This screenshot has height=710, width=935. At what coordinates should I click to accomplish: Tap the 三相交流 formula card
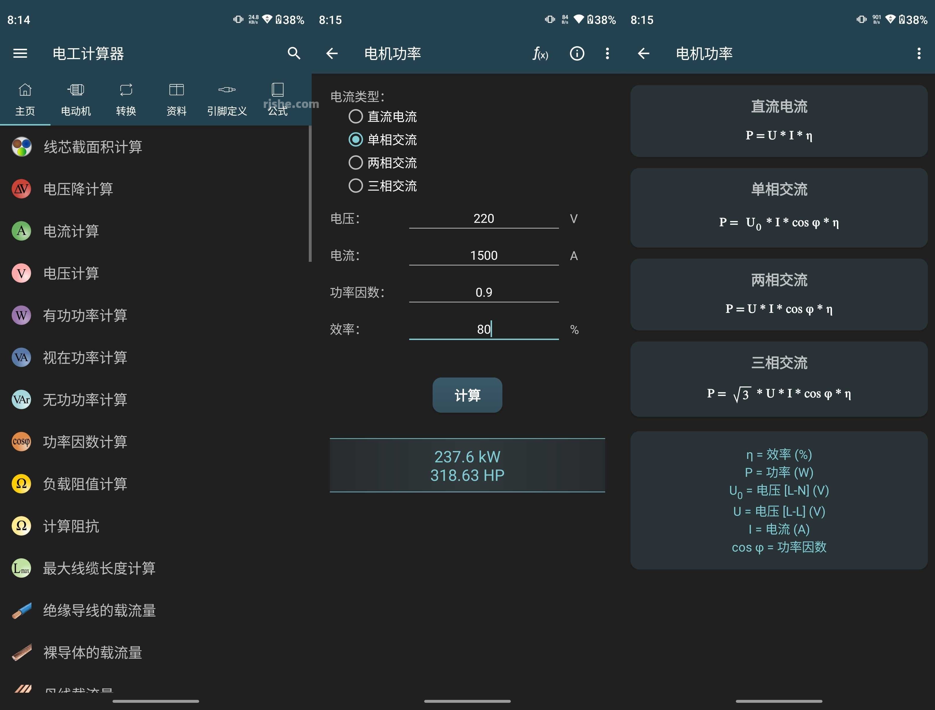(779, 379)
